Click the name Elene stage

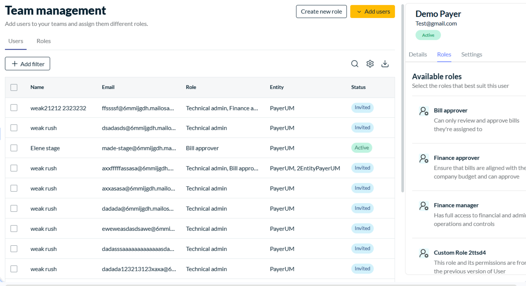tap(45, 148)
